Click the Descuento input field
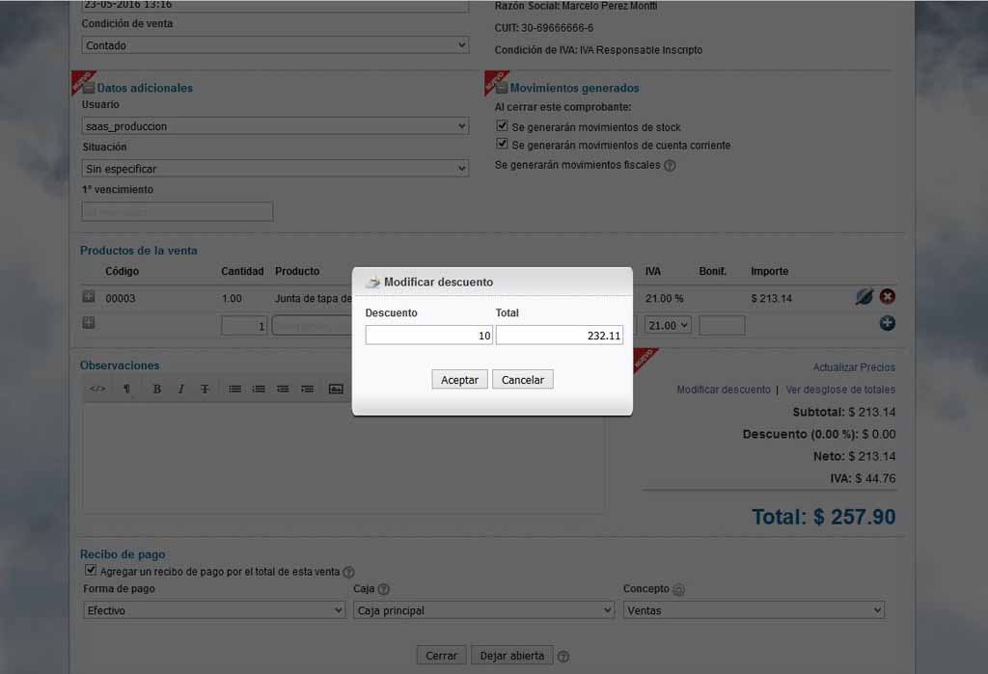The height and width of the screenshot is (674, 988). click(x=428, y=336)
